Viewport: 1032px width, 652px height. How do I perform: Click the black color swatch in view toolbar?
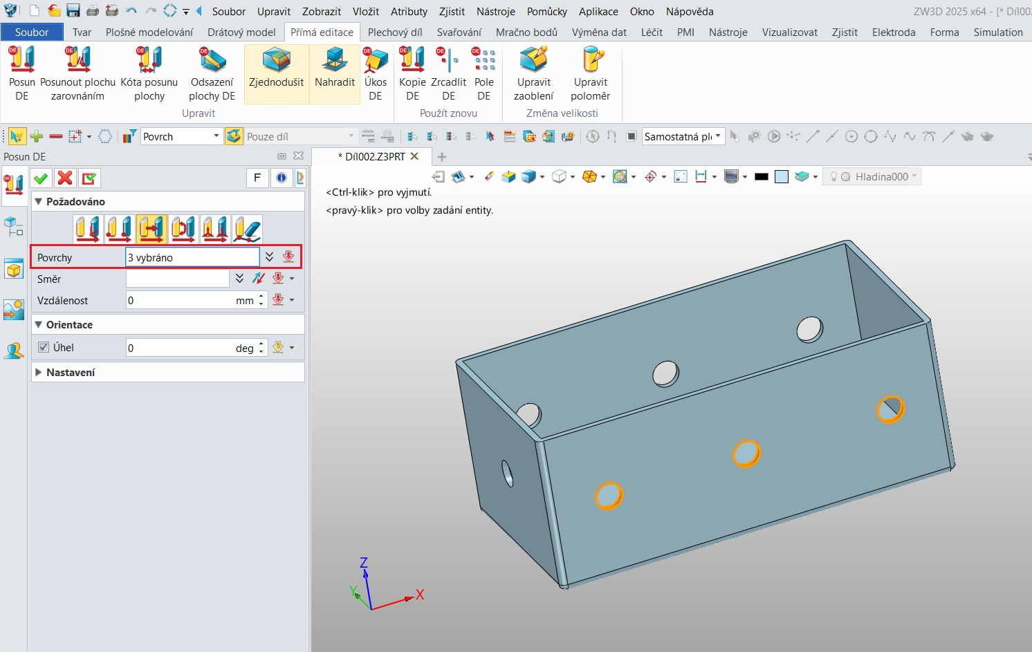762,177
